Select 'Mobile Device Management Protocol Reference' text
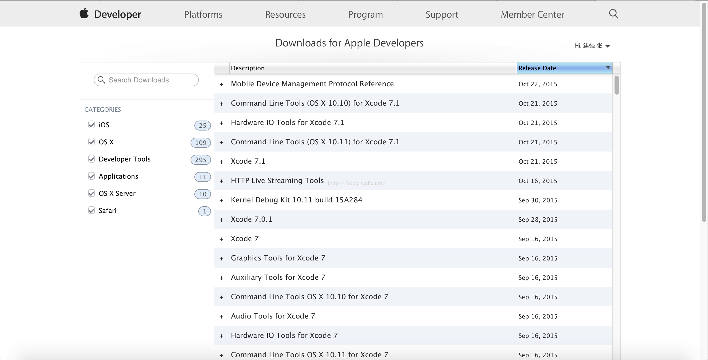 tap(312, 84)
